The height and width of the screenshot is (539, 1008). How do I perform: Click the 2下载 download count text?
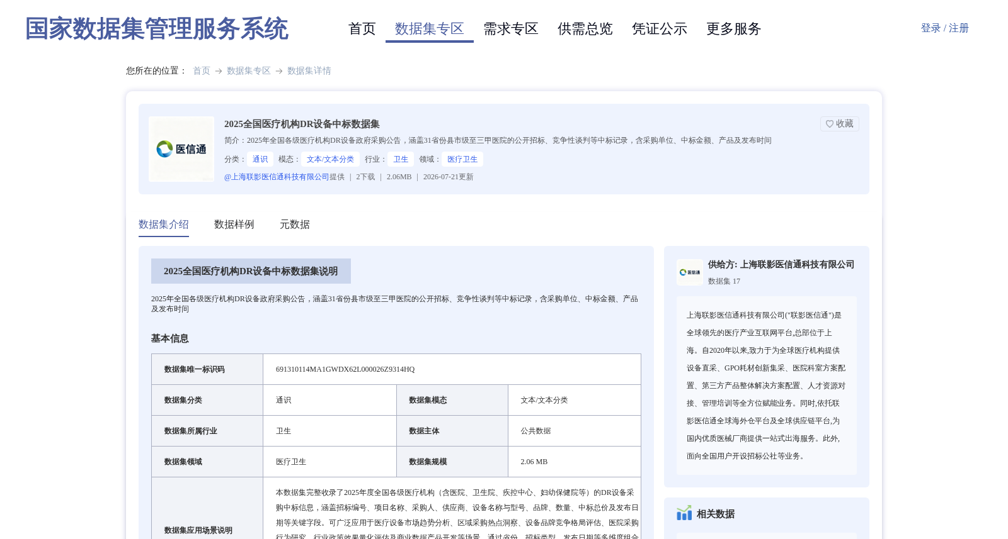point(365,177)
